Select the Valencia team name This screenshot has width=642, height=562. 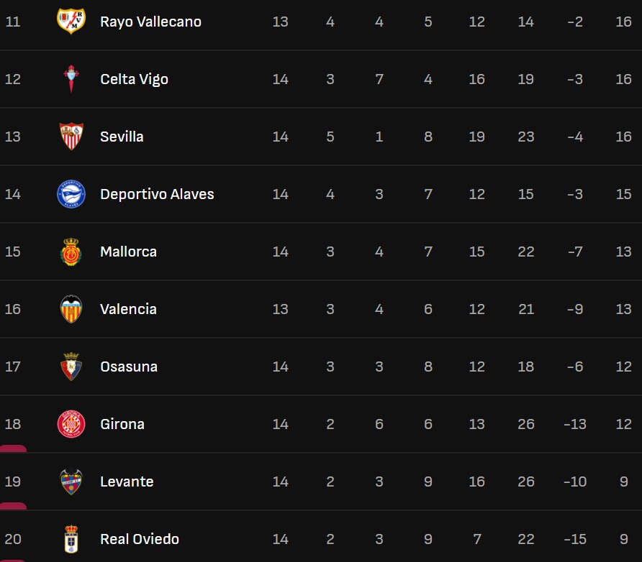[x=128, y=309]
